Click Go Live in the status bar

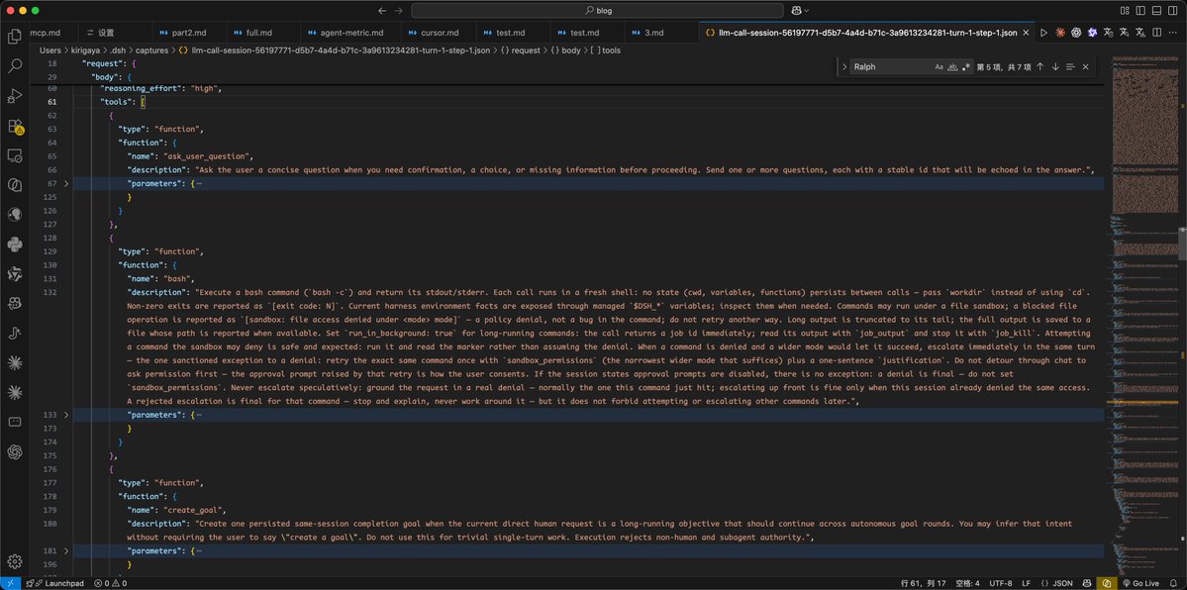pyautogui.click(x=1140, y=583)
